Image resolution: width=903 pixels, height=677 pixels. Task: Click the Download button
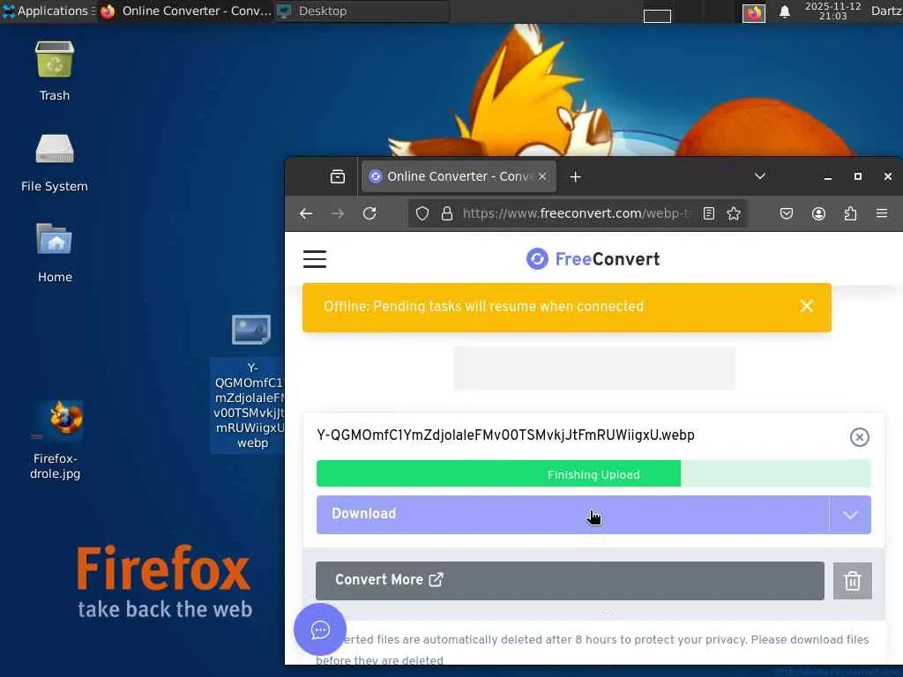(572, 514)
